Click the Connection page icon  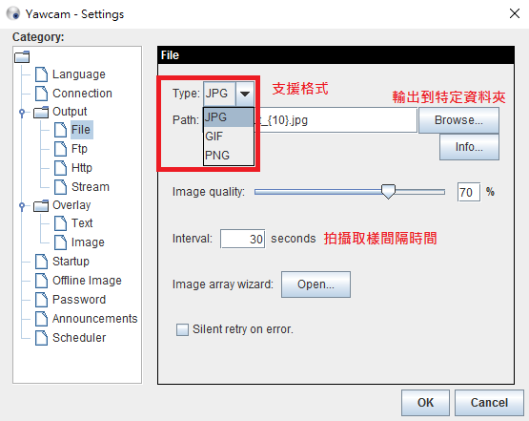point(42,94)
